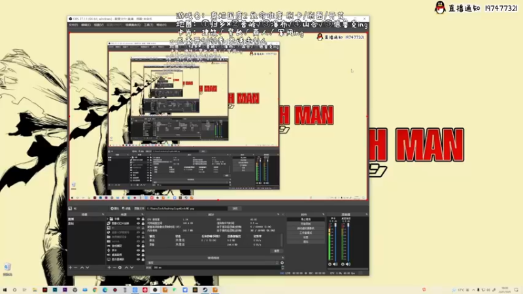Remove selected source with minus icon

click(x=114, y=268)
